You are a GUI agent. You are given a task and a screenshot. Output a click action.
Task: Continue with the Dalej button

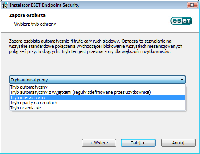tap(138, 143)
